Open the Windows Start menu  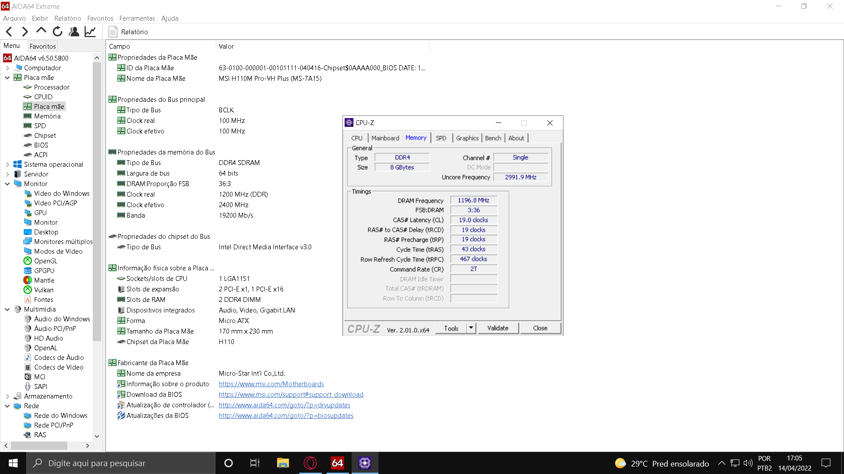13,463
